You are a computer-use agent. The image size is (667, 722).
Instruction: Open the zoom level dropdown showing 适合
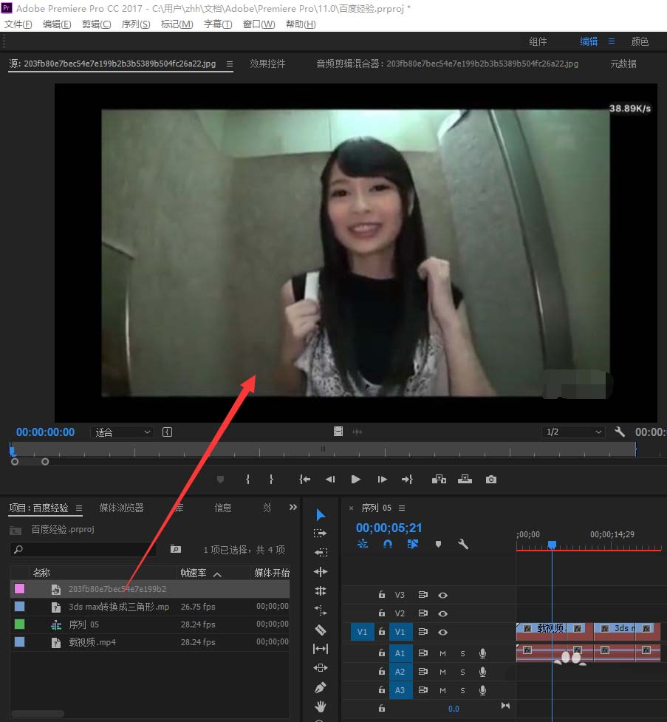point(122,432)
